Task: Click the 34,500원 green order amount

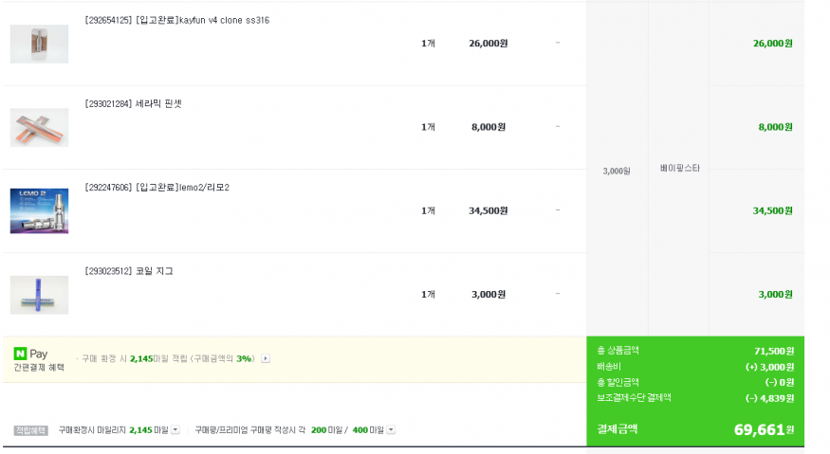Action: pyautogui.click(x=773, y=210)
